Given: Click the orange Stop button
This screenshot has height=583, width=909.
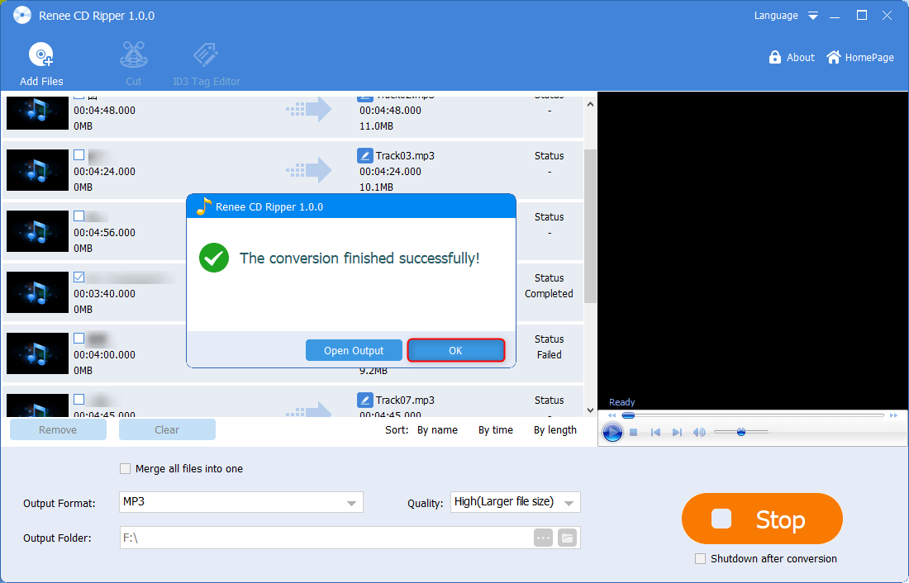Looking at the screenshot, I should (762, 519).
